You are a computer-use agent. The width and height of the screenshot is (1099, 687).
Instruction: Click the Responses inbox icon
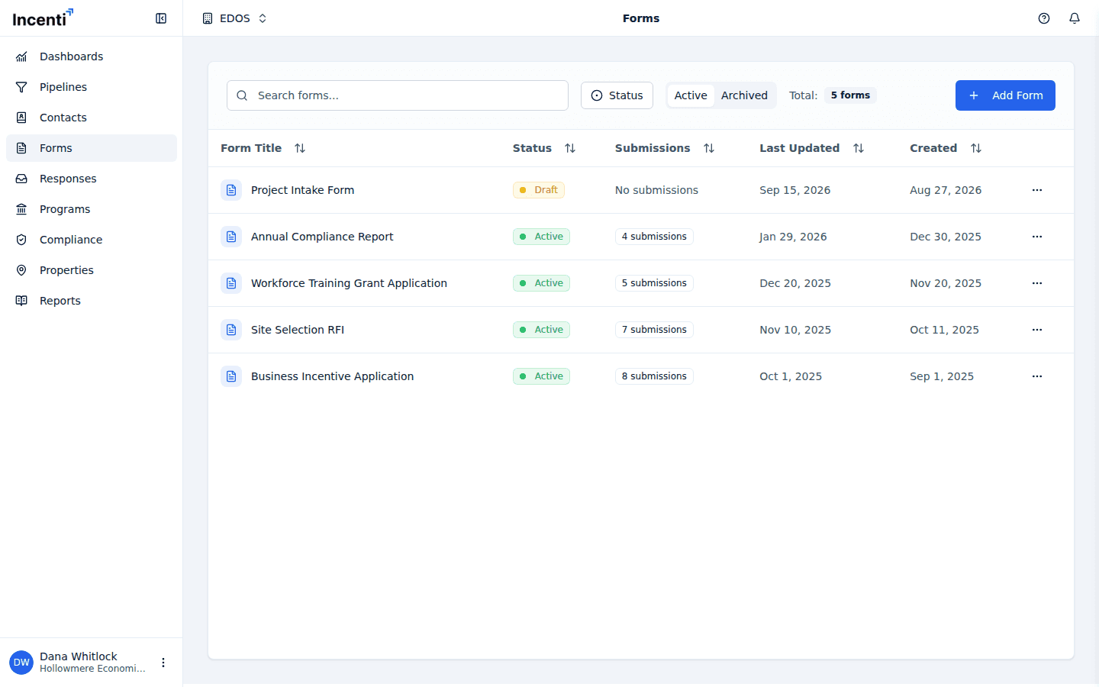21,179
